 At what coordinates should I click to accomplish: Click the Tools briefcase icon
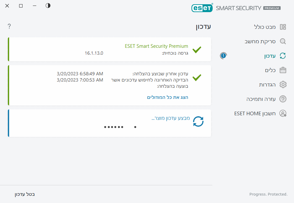[283, 70]
